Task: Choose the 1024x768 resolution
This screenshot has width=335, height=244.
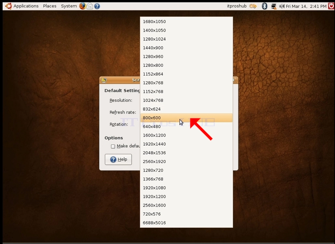Action: point(186,100)
